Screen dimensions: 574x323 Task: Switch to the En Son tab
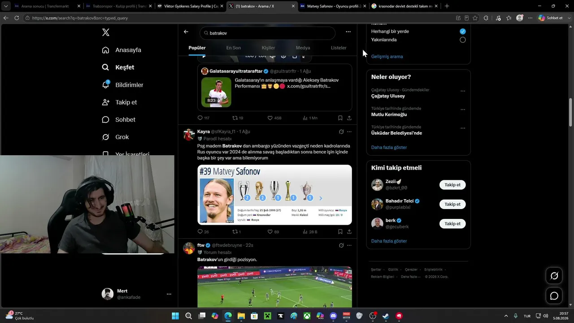coord(234,48)
